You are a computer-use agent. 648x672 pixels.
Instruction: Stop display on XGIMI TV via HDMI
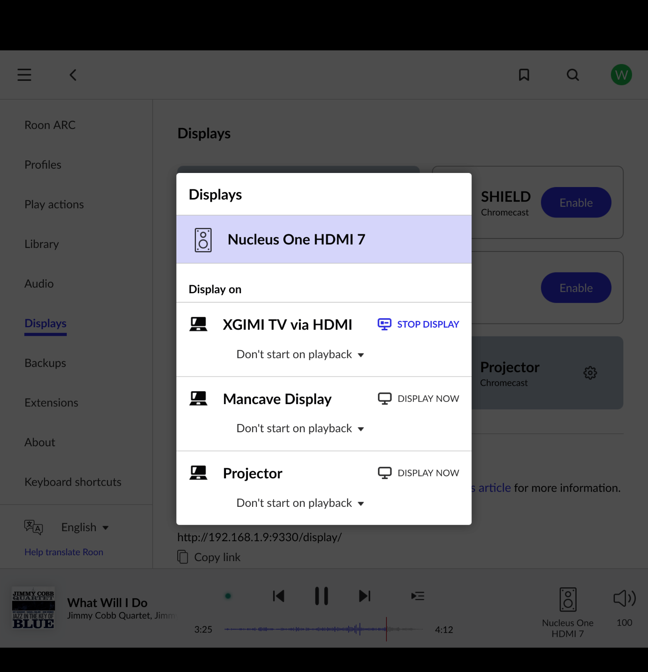pos(418,324)
